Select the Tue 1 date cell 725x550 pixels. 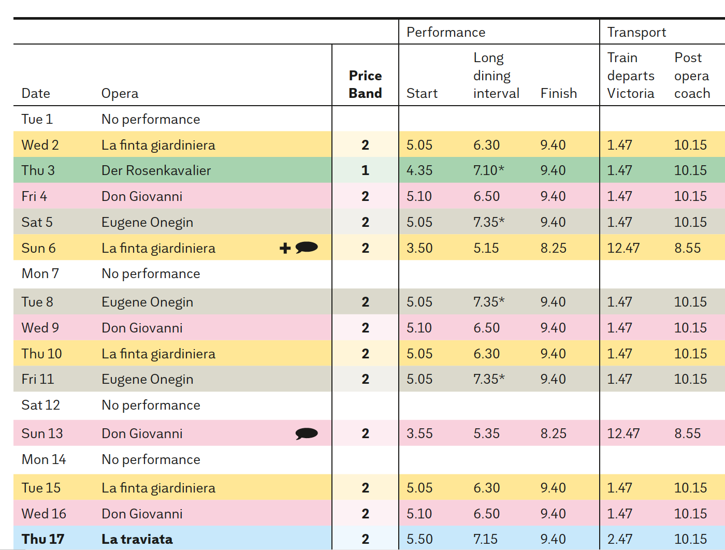(x=37, y=119)
